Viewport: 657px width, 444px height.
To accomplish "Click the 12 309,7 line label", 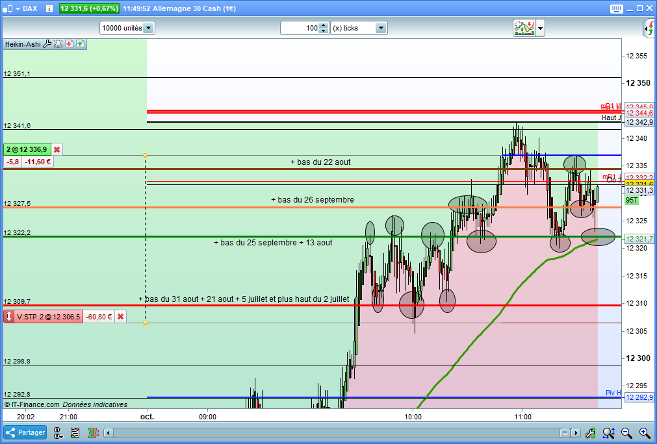I will pyautogui.click(x=17, y=301).
